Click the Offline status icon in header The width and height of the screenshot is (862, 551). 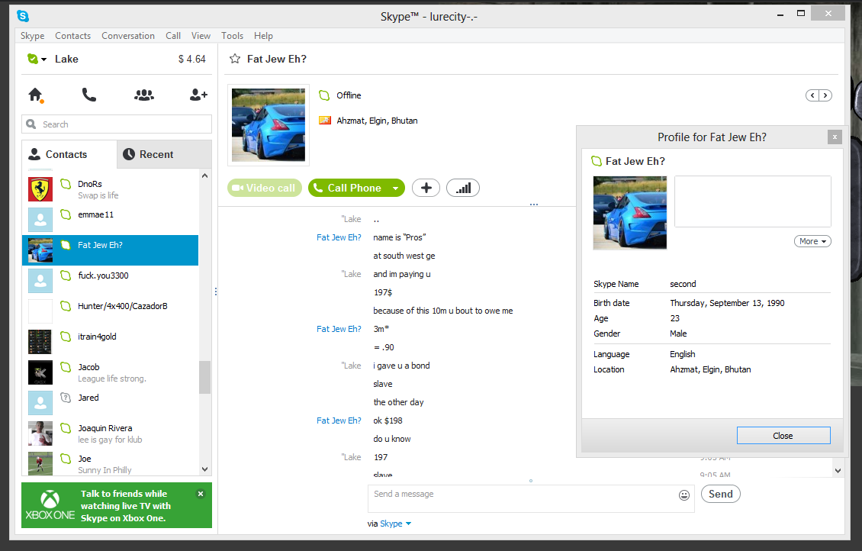pos(324,95)
